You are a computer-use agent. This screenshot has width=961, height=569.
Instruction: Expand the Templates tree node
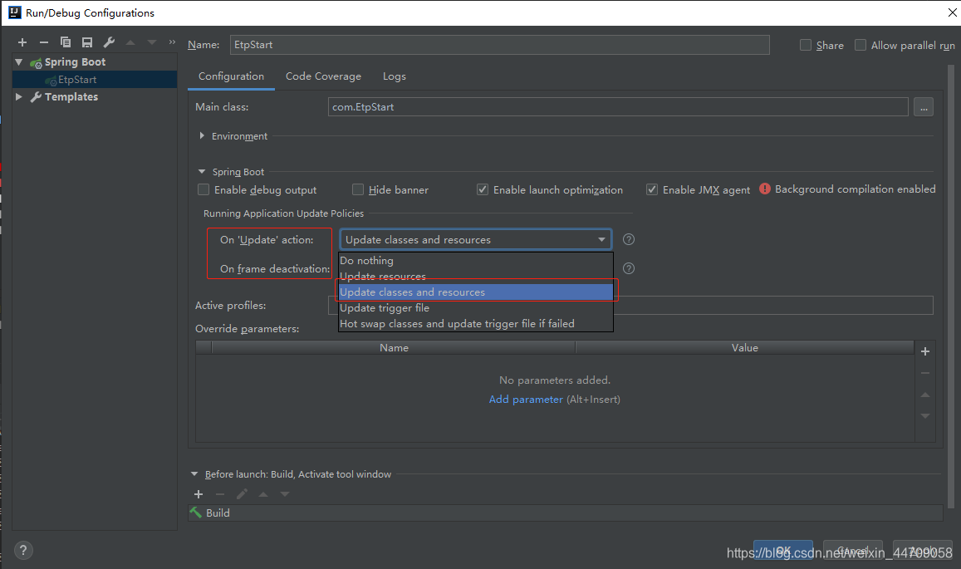pyautogui.click(x=19, y=96)
